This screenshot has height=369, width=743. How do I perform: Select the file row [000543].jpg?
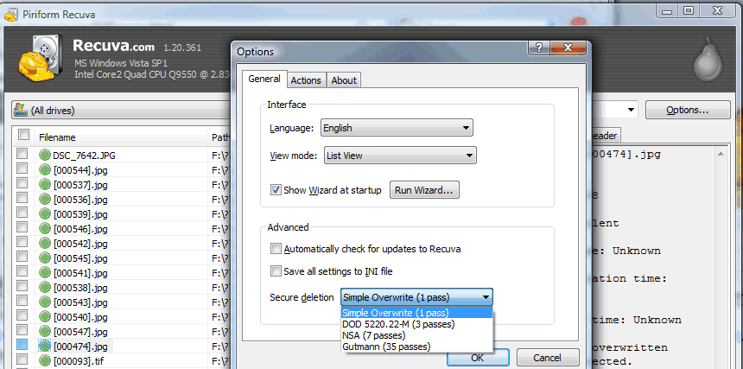click(x=121, y=302)
